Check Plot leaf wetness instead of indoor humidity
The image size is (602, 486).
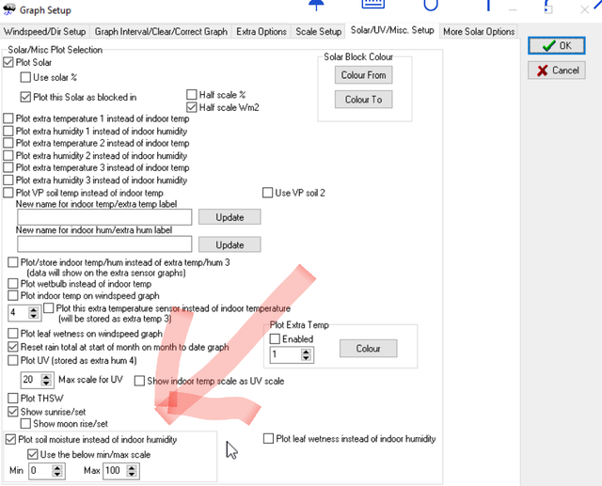[x=268, y=438]
